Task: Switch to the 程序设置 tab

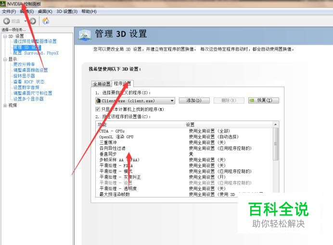Action: [123, 84]
